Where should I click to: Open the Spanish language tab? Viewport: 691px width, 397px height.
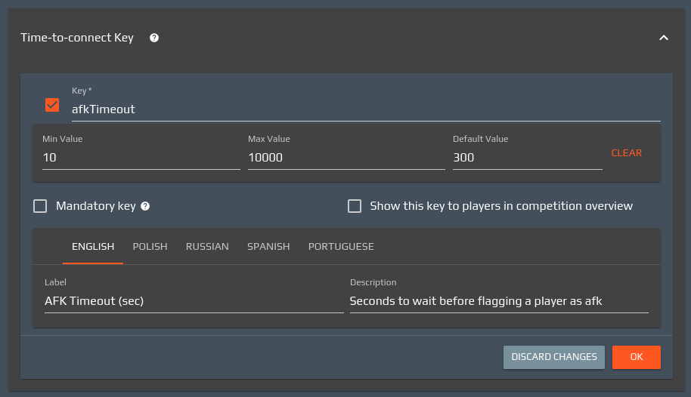268,247
